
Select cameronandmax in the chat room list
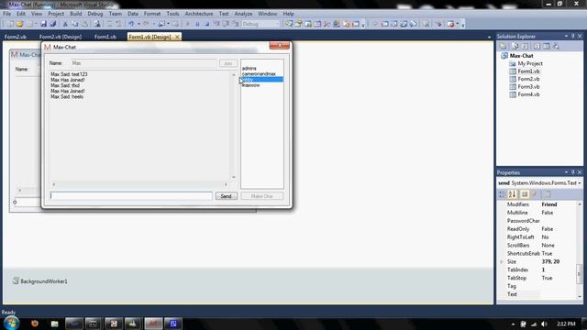[259, 74]
